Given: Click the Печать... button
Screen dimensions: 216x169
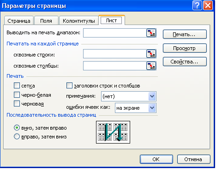Looking at the screenshot, I should pos(185,34).
